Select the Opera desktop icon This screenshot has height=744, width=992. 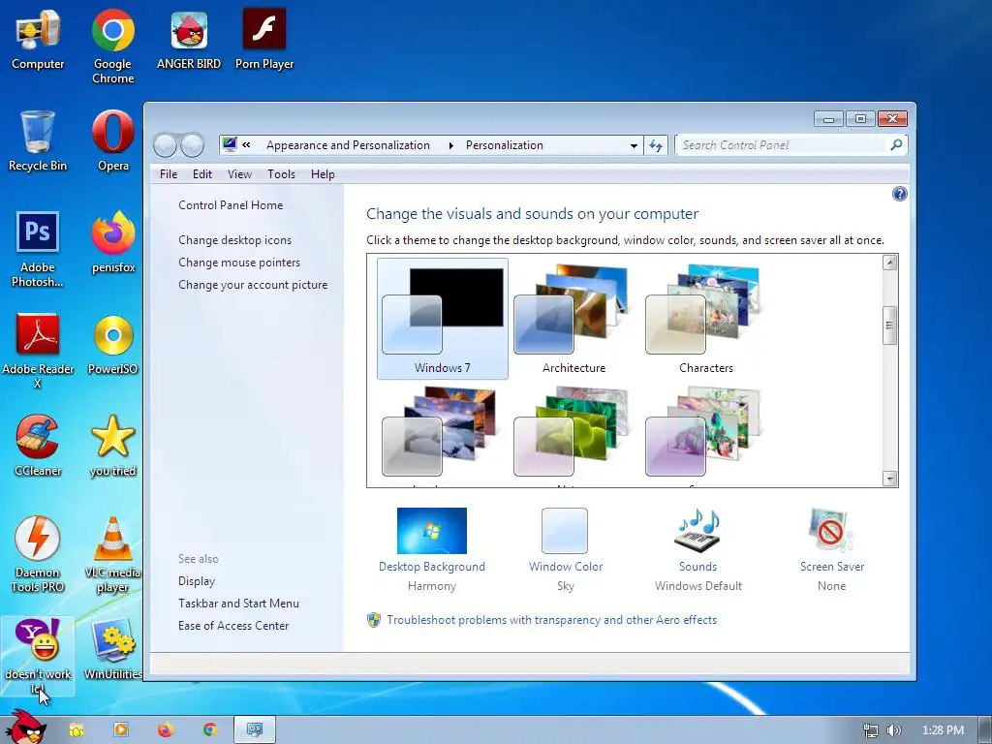point(112,140)
